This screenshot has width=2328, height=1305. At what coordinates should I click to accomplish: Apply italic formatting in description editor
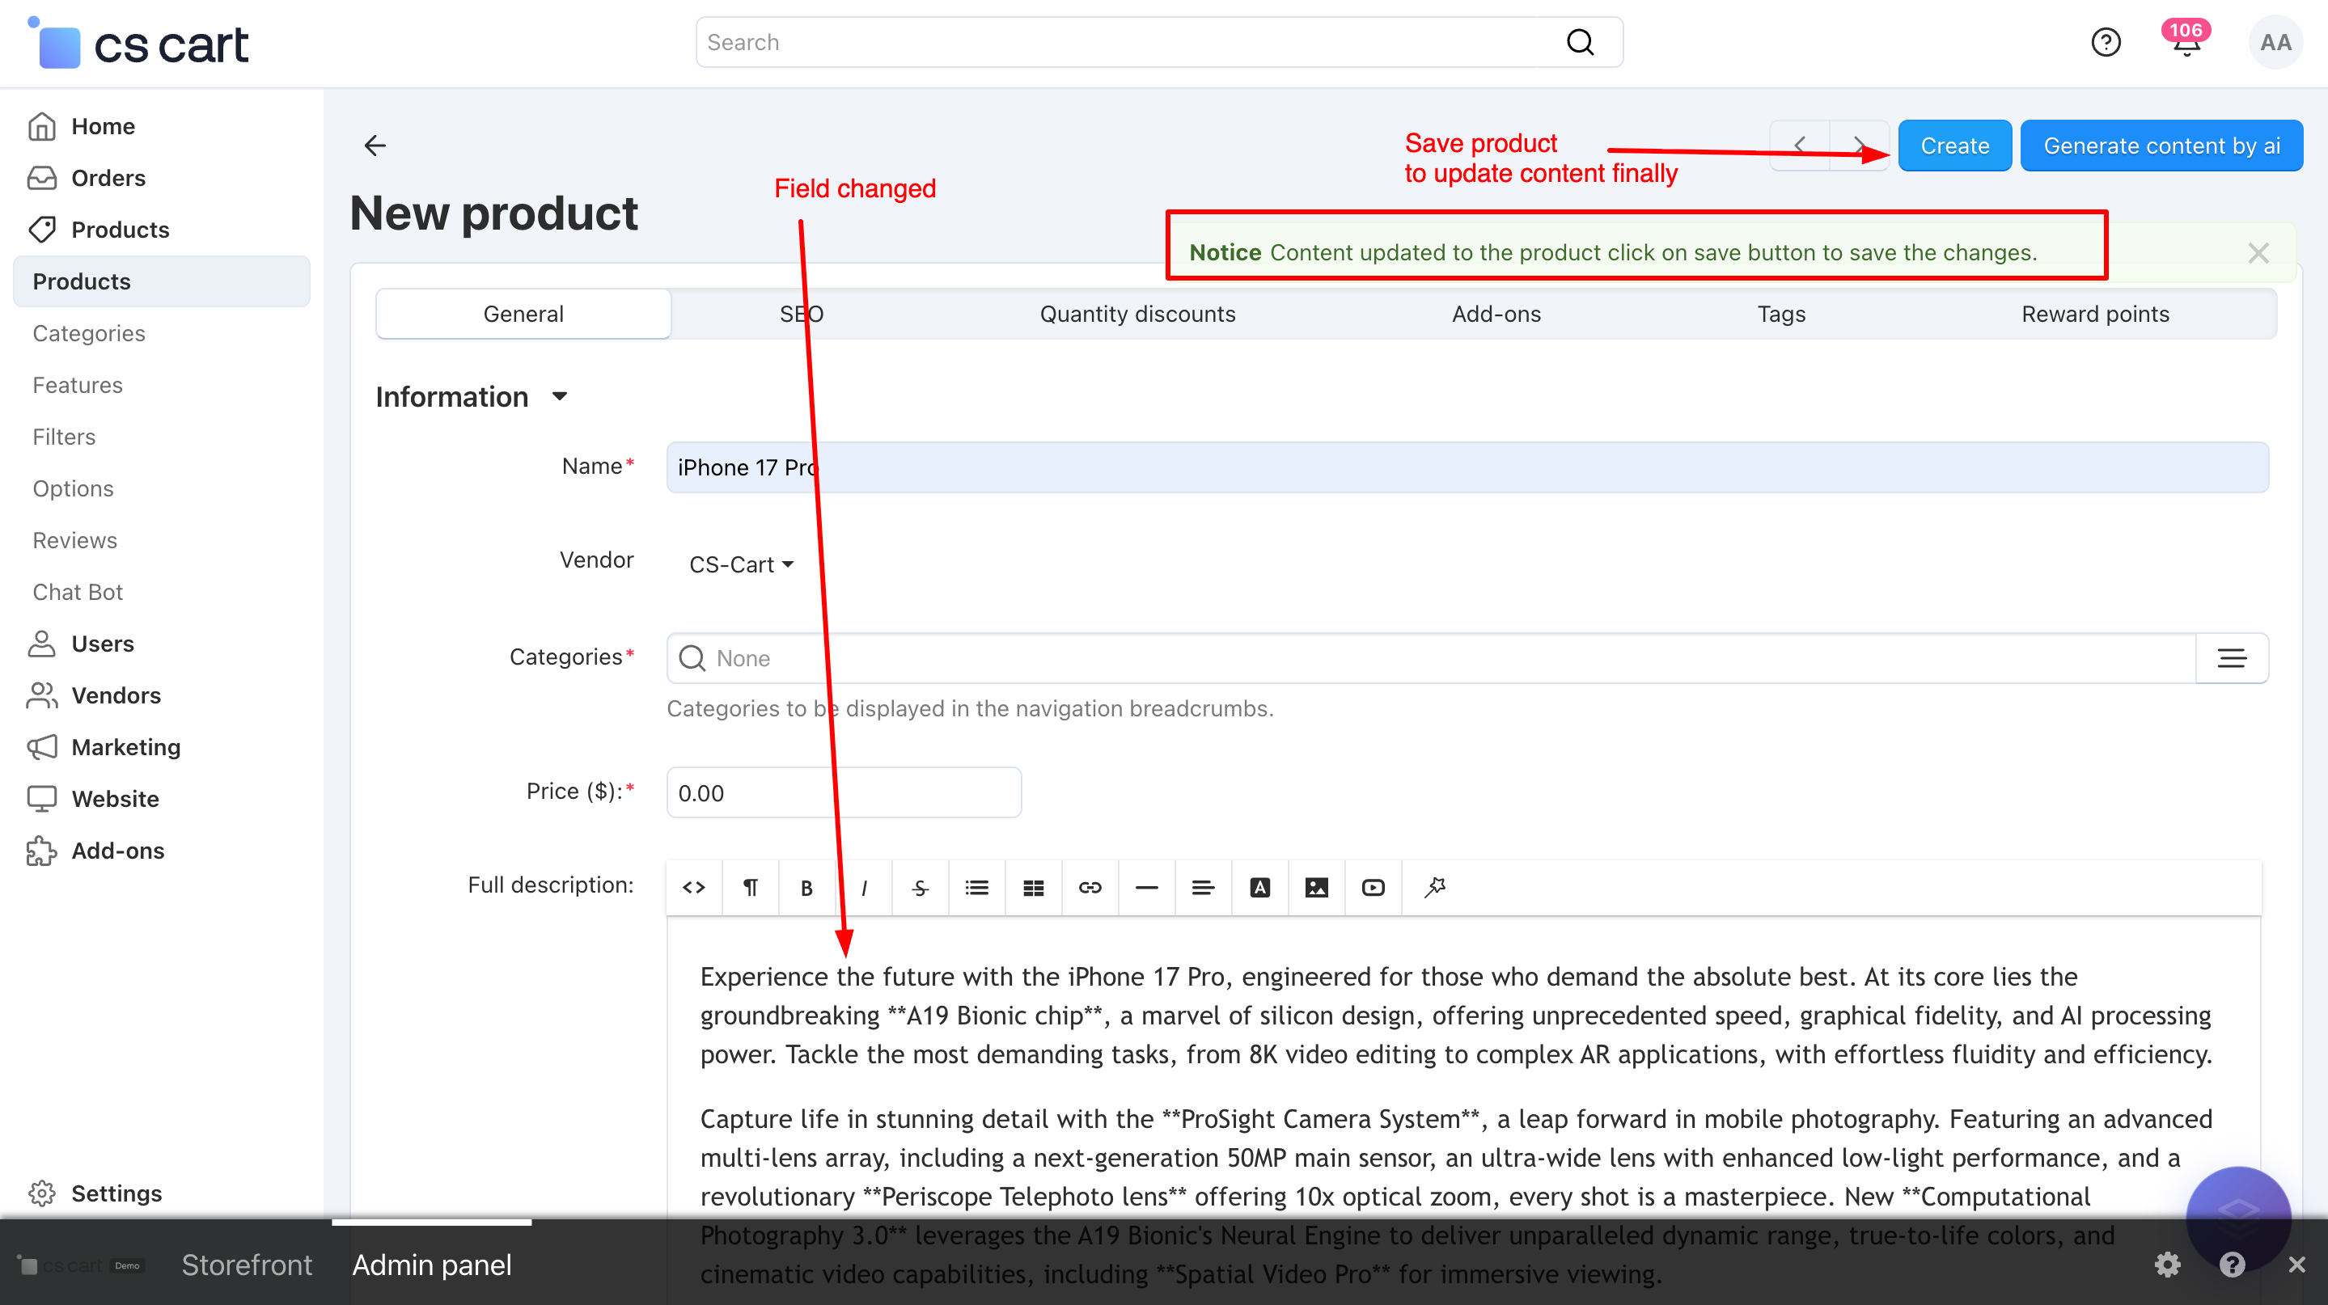coord(864,887)
